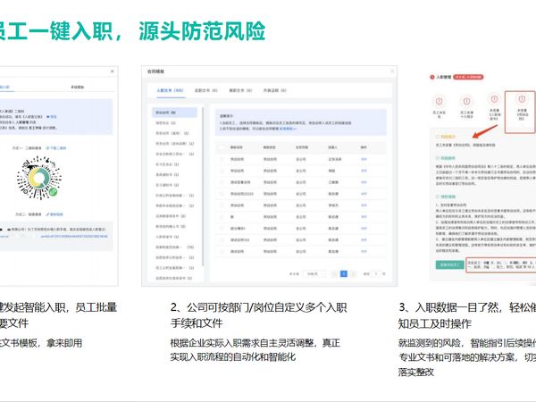Screen dimensions: 536x402
Task: Tick checkbox for 测试变量合同 row
Action: 222,182
